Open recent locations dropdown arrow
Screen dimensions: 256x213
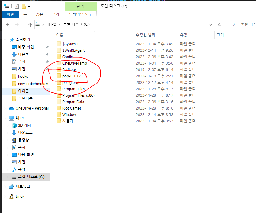pyautogui.click(x=24, y=24)
